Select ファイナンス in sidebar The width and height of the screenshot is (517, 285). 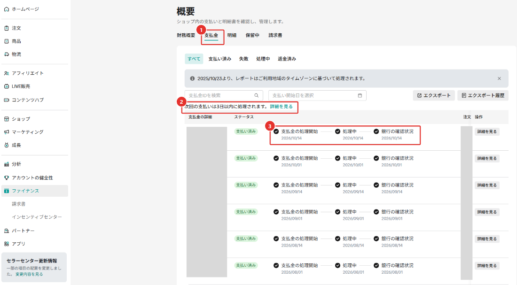[x=35, y=191]
